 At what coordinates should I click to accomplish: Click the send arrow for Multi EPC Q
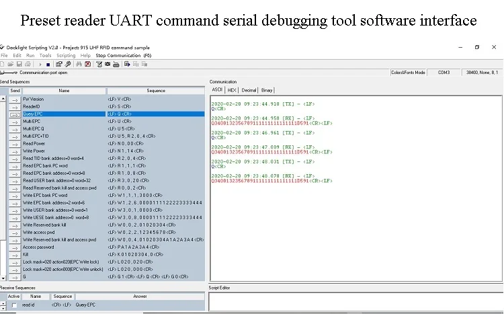(x=15, y=129)
